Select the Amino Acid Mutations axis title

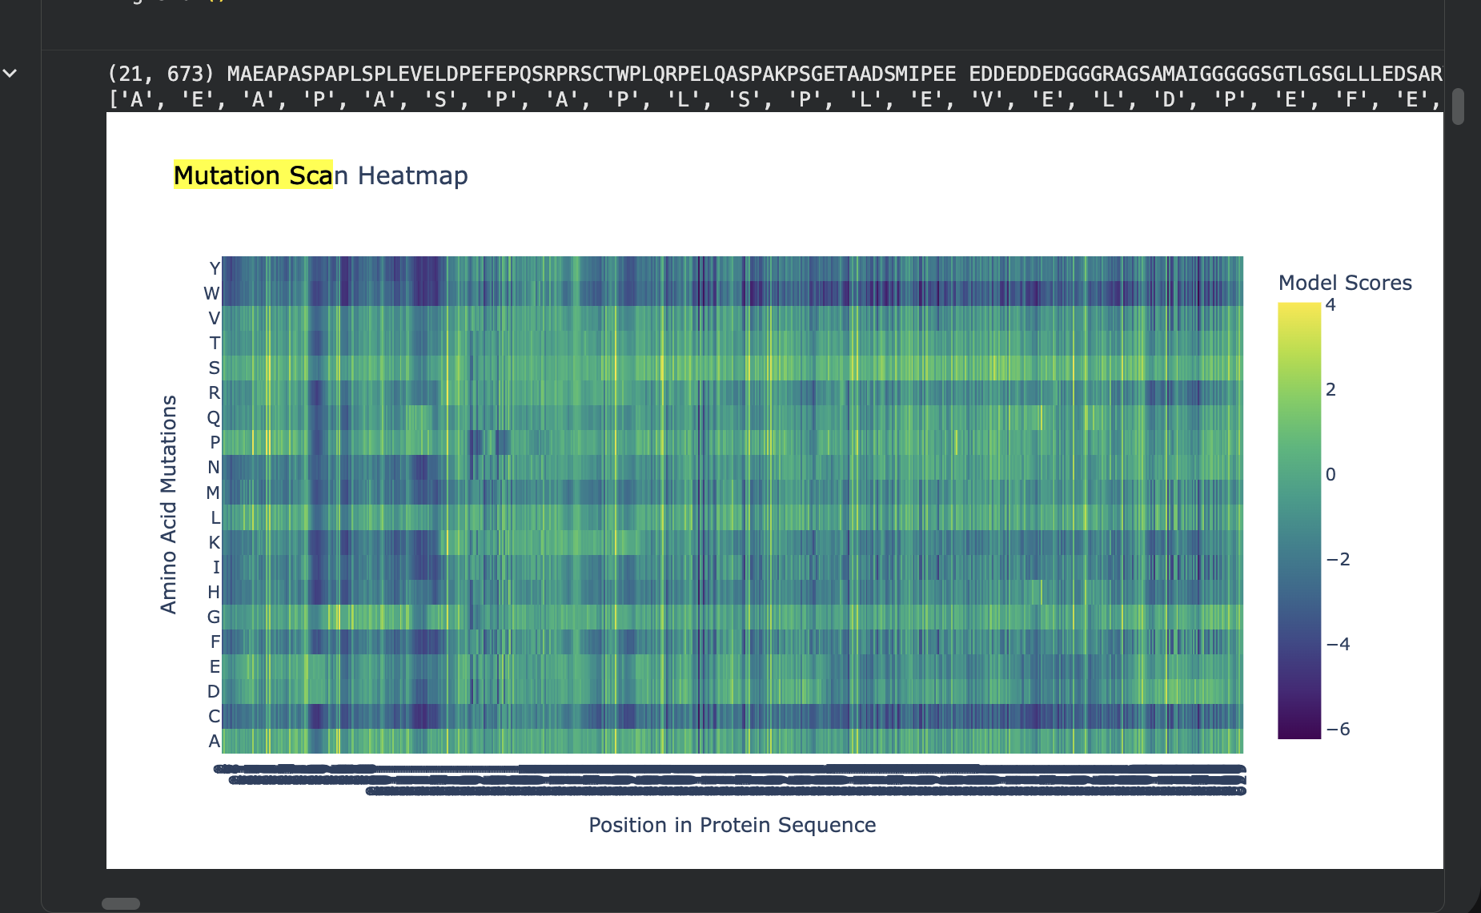point(168,505)
